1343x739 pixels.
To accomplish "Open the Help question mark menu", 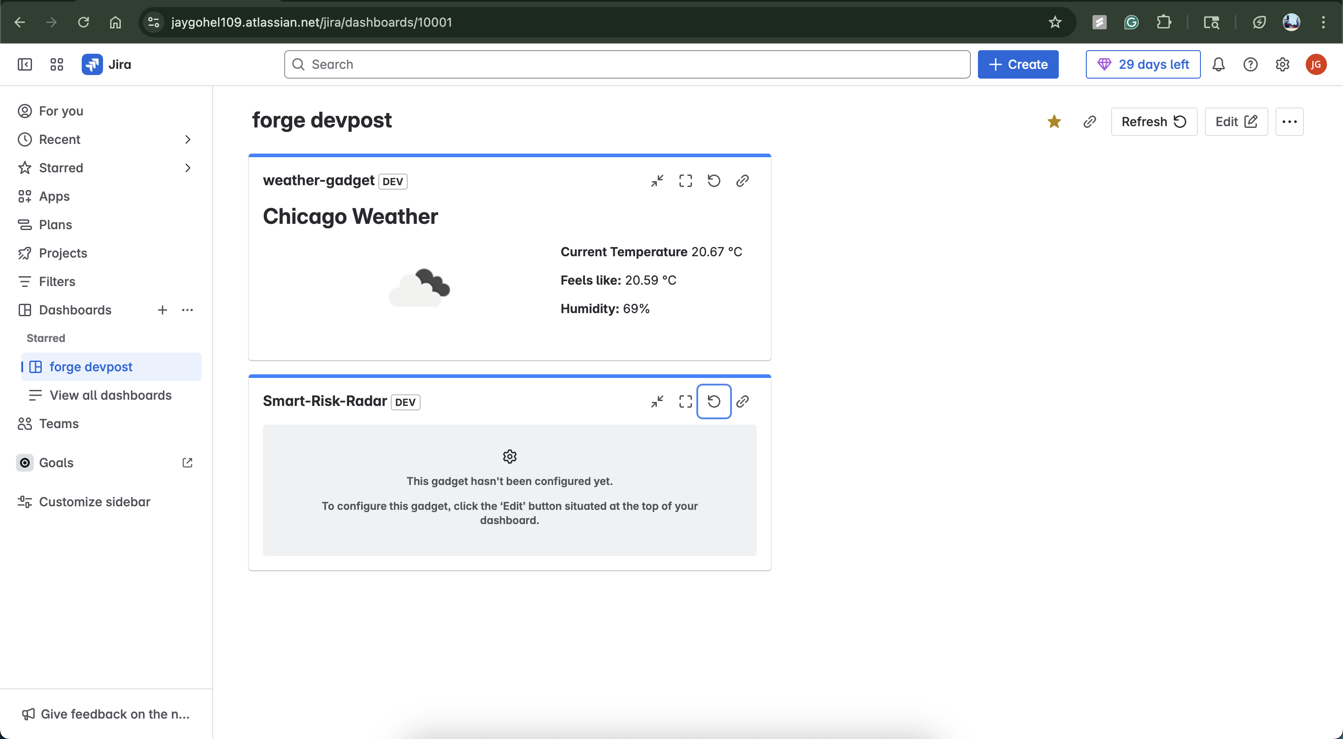I will tap(1250, 65).
